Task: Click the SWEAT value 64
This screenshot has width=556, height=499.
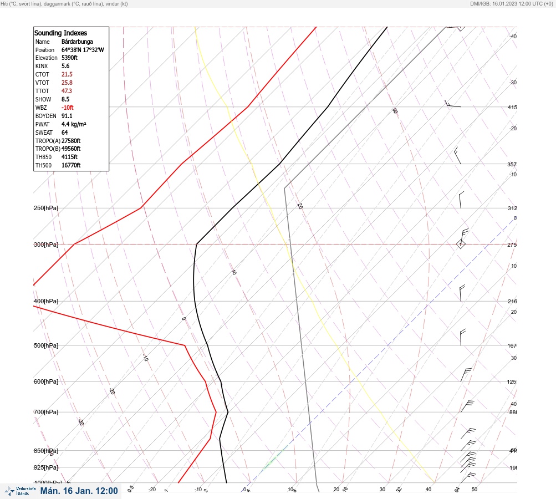Action: pyautogui.click(x=64, y=133)
